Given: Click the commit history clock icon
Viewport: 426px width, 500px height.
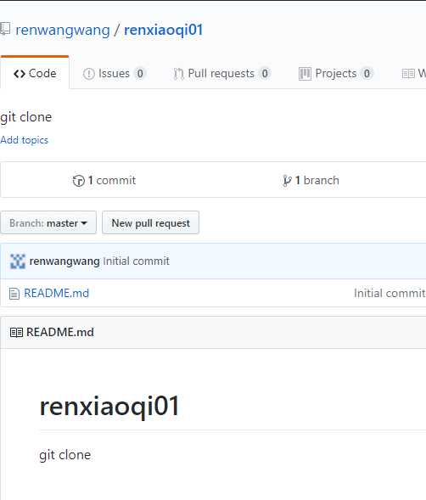Looking at the screenshot, I should click(x=78, y=181).
